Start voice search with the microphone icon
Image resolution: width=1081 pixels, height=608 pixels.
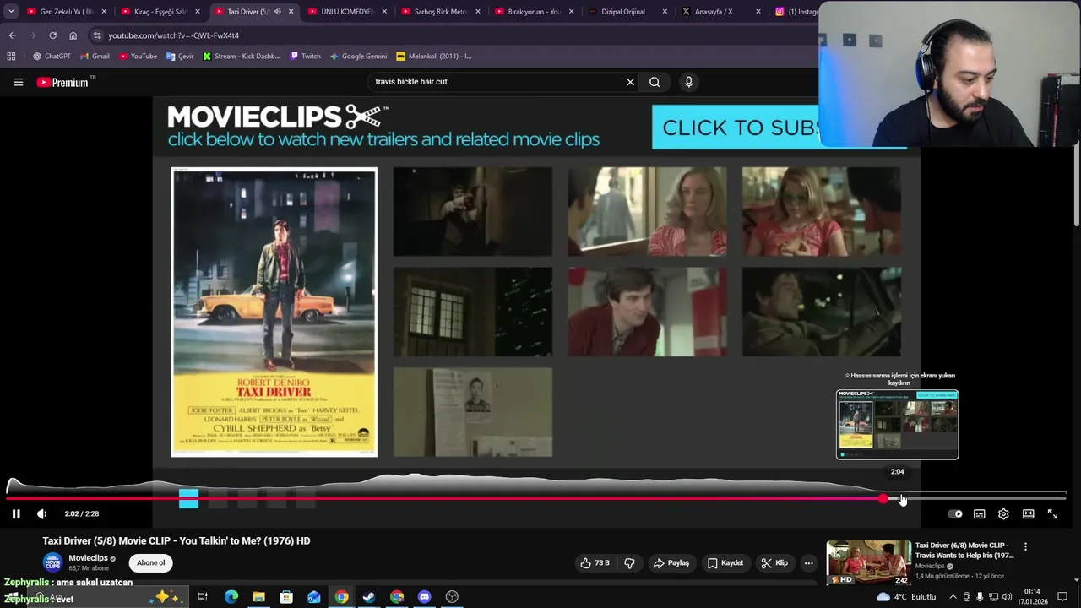click(688, 82)
